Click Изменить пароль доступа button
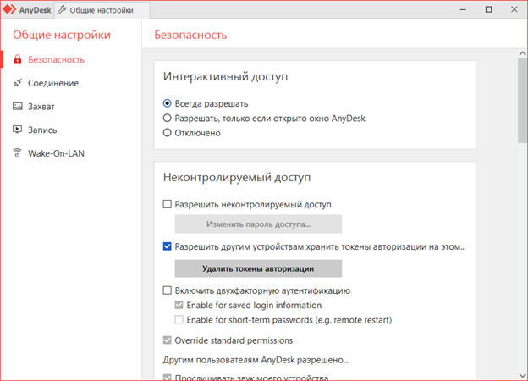This screenshot has height=381, width=528. click(x=258, y=224)
